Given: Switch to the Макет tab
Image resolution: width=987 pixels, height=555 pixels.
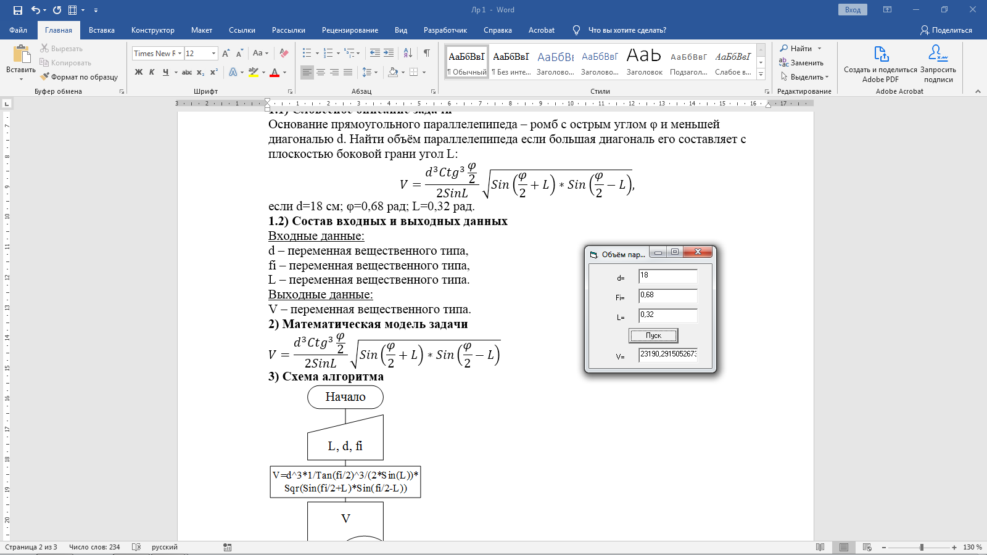Looking at the screenshot, I should point(202,30).
